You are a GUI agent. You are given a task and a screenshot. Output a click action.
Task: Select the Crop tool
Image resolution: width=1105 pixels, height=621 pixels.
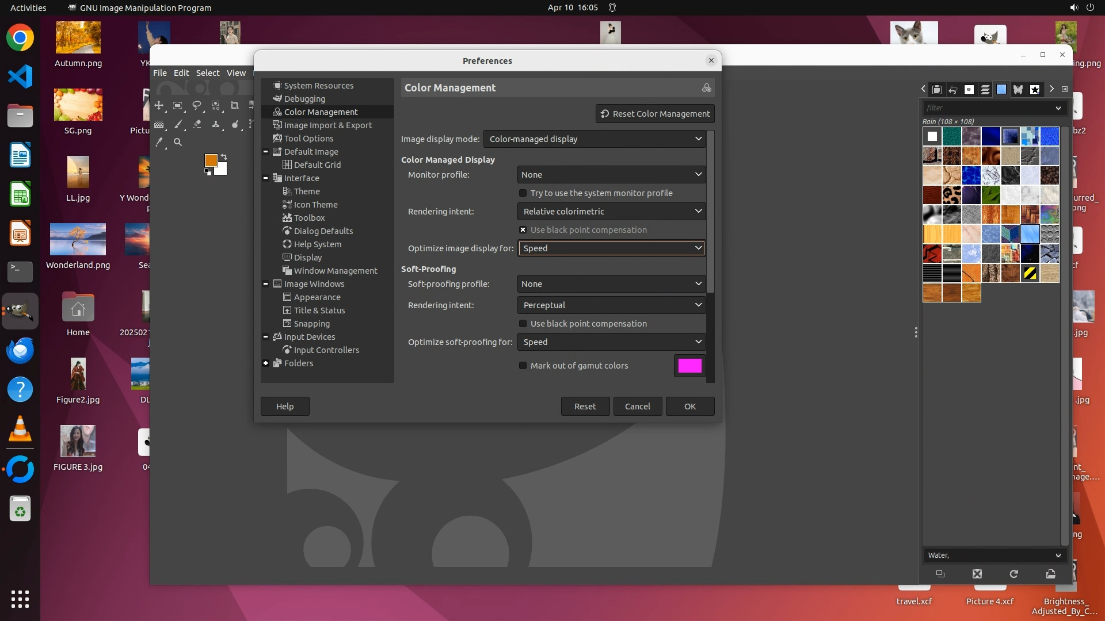pyautogui.click(x=234, y=106)
